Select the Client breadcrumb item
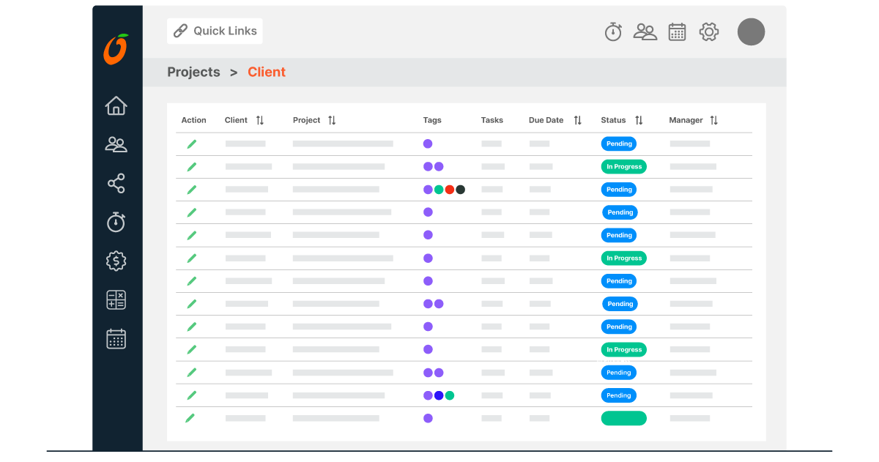Viewport: 879px width, 462px height. pos(267,72)
